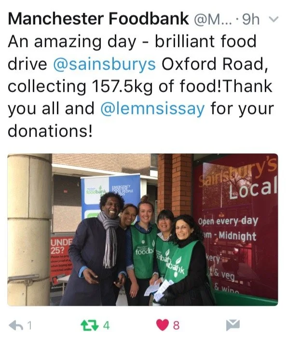This screenshot has height=342, width=286.
Task: Open the @lemnsissay profile link
Action: pos(152,109)
